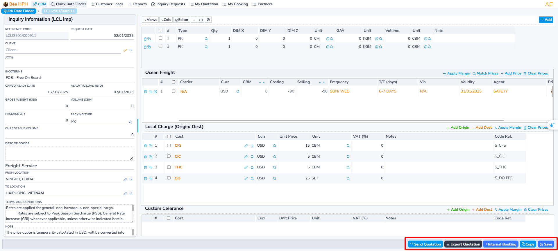Click Match Prices in Ocean Freight
558x251 pixels.
pyautogui.click(x=485, y=73)
